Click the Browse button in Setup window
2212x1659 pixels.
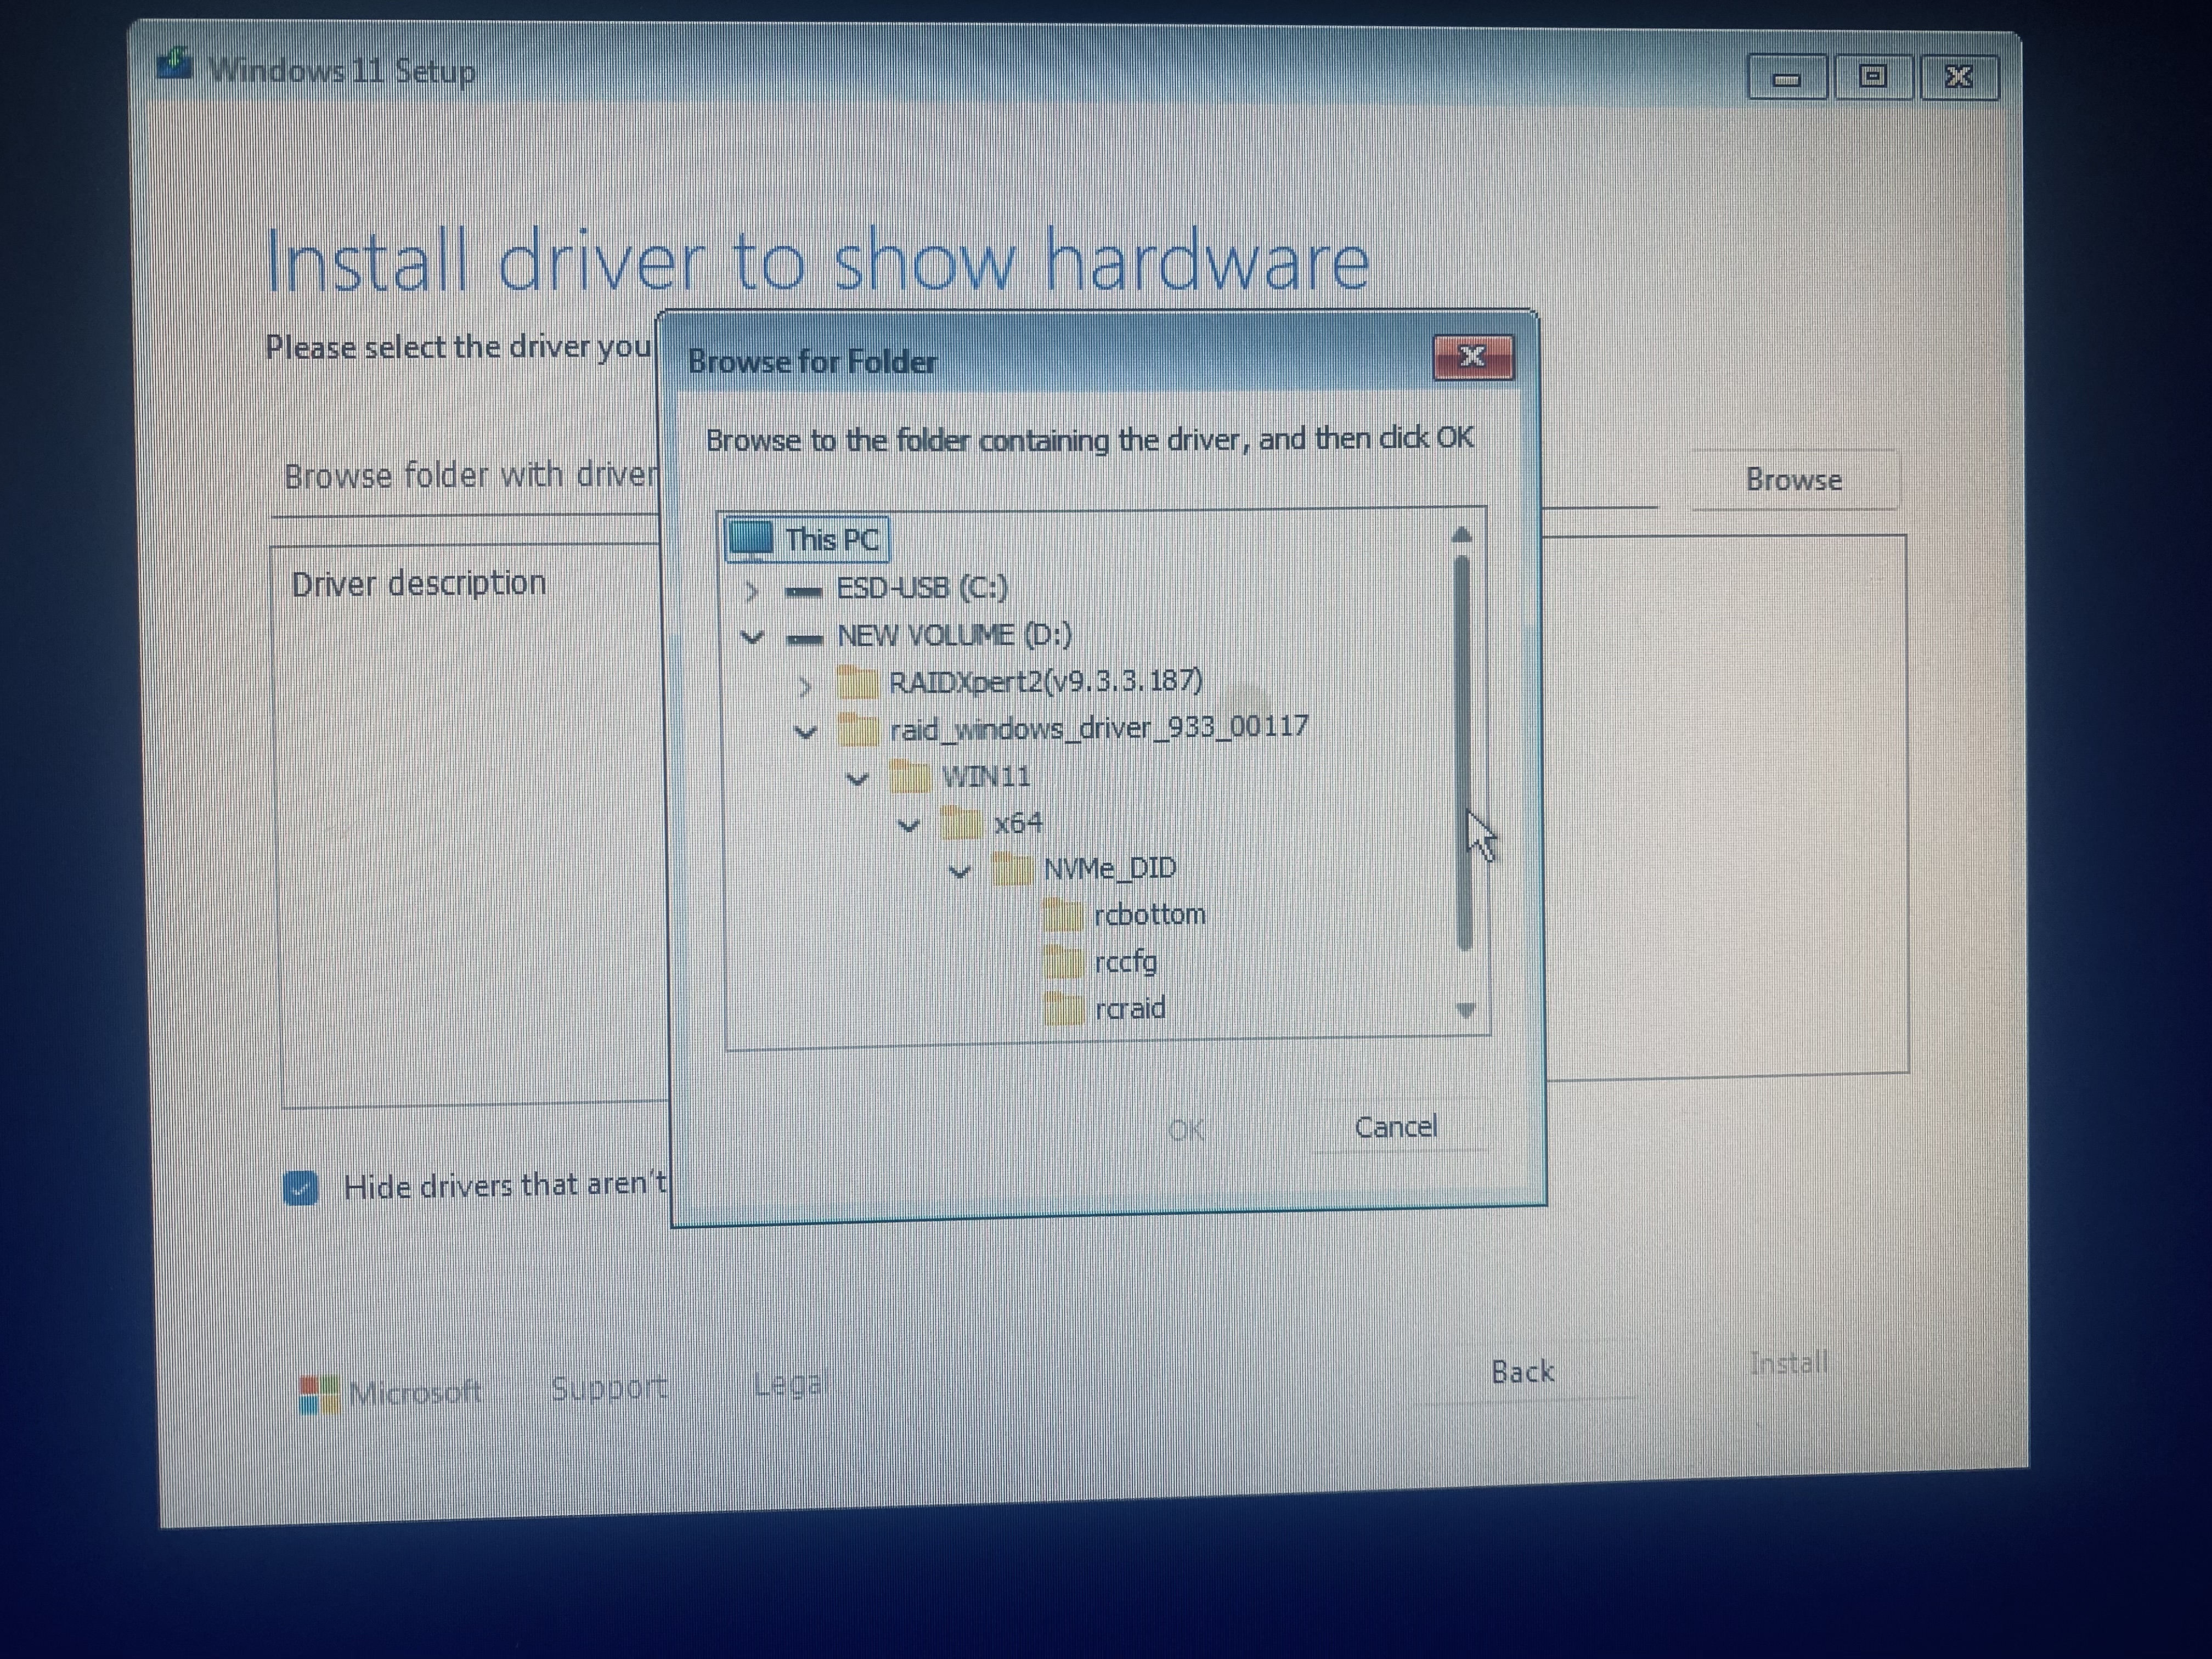point(1794,480)
